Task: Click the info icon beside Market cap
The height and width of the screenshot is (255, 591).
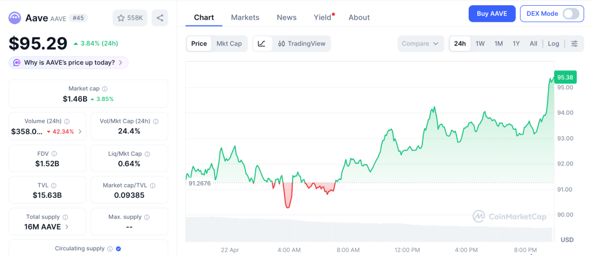Action: click(x=104, y=89)
